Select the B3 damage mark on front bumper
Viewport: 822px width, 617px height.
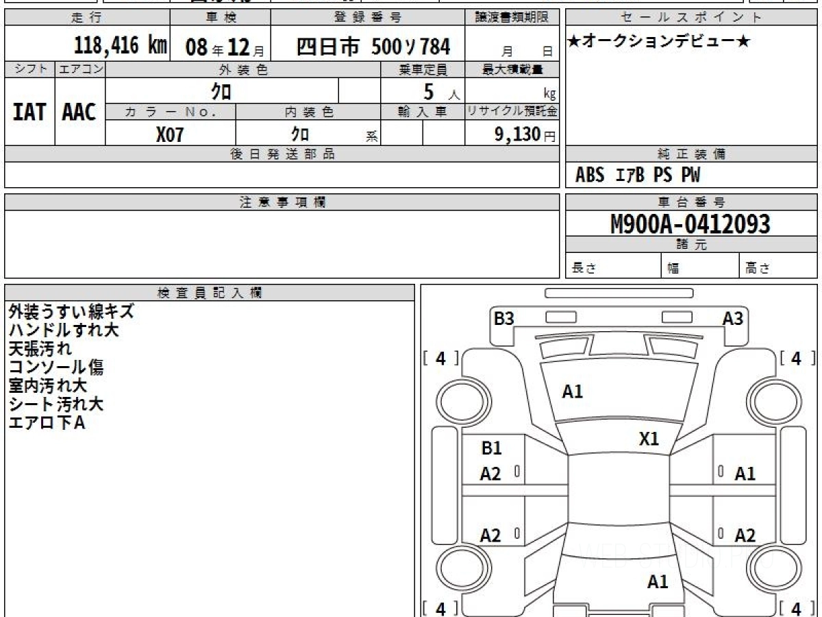[x=504, y=319]
